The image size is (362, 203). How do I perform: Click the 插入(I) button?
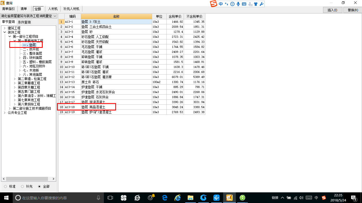pyautogui.click(x=332, y=10)
